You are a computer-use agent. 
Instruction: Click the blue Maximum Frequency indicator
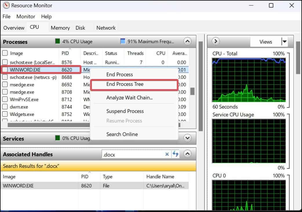(123, 41)
